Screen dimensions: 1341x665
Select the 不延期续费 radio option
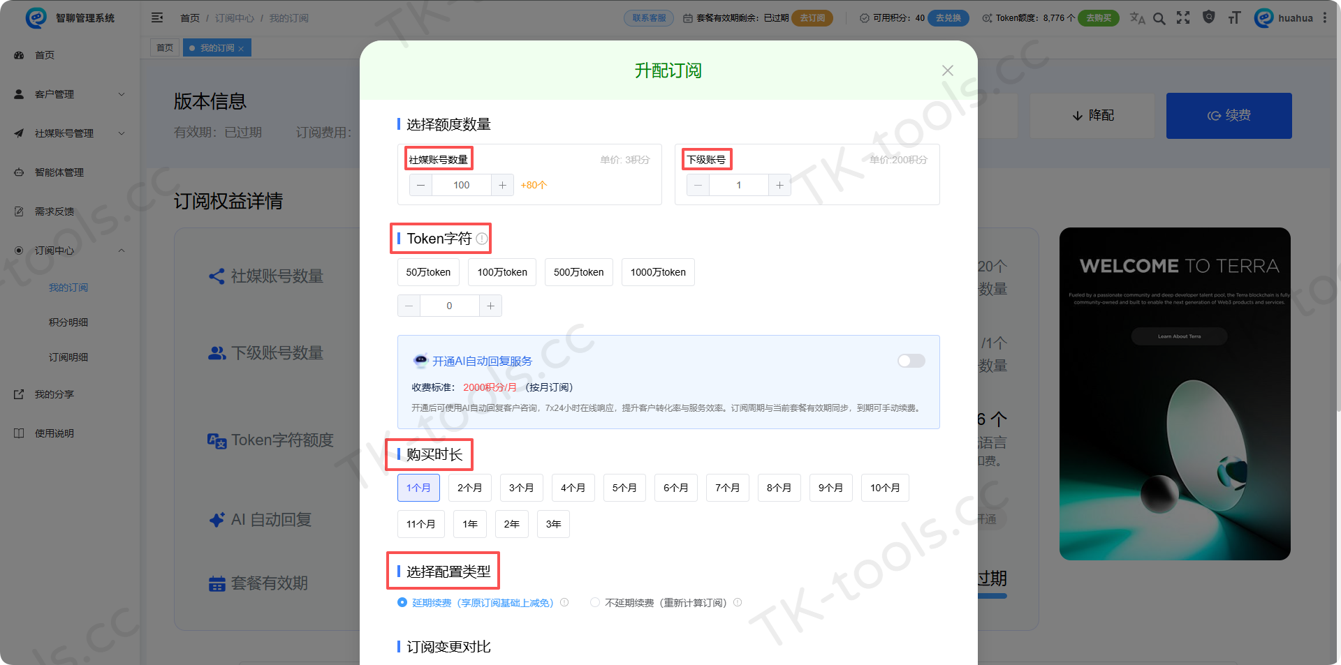[x=595, y=602]
